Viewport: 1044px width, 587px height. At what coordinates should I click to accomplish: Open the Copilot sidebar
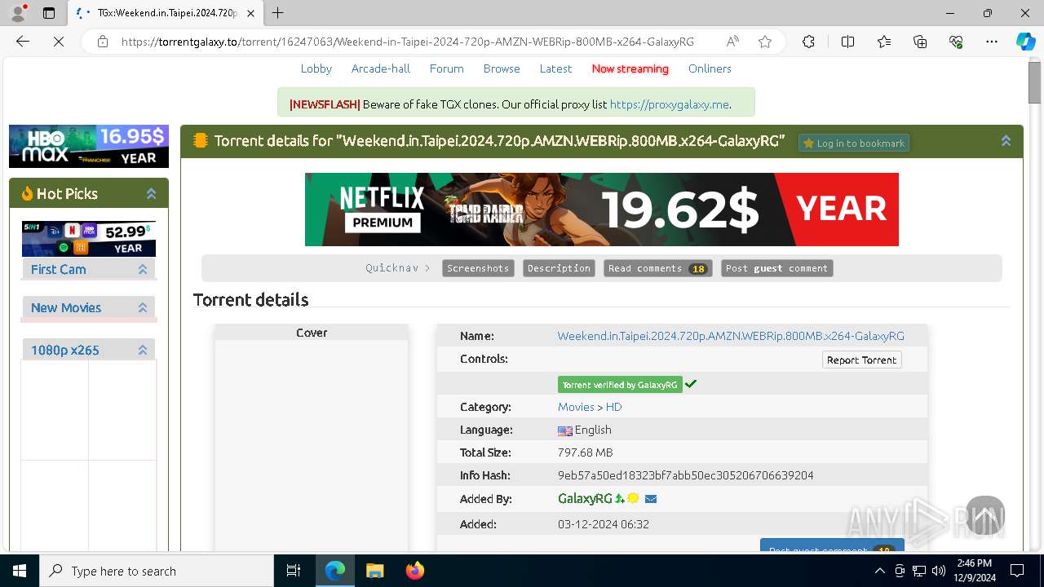1025,42
